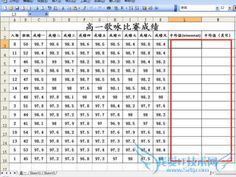This screenshot has height=177, width=236.
Task: Click the font name box 宋体
Action: tap(197, 8)
